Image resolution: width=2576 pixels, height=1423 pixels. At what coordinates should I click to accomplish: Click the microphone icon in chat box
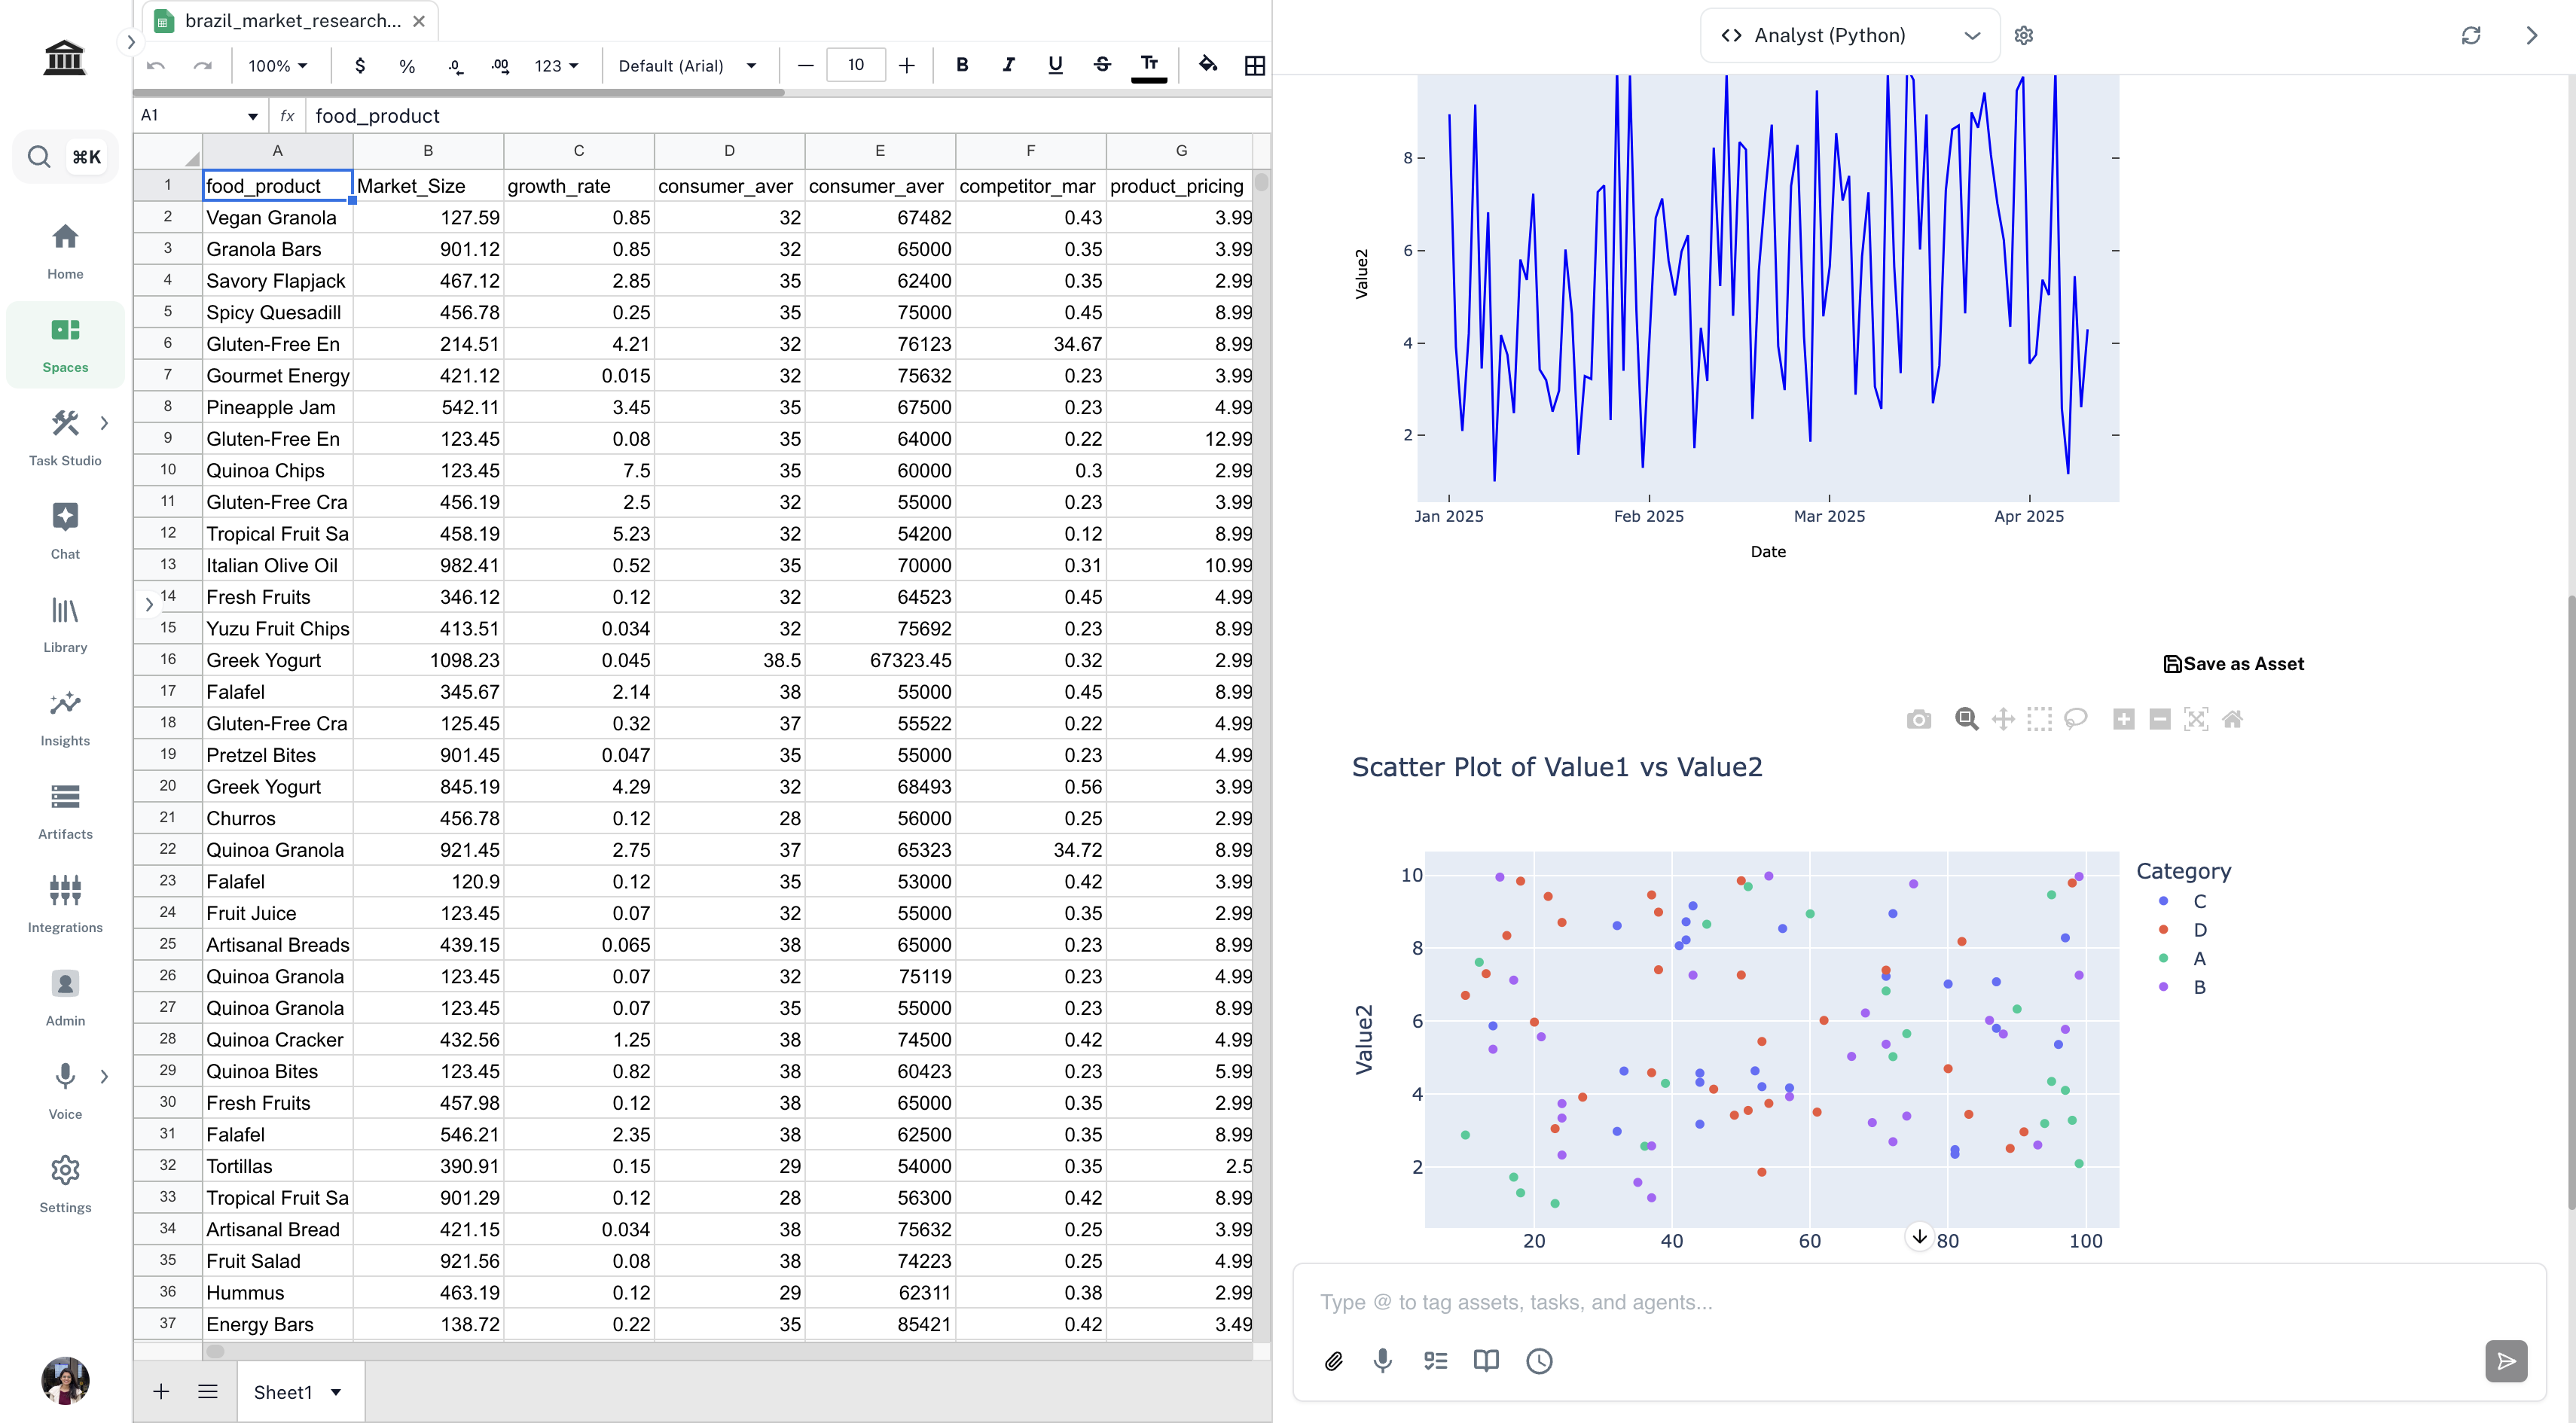1383,1361
